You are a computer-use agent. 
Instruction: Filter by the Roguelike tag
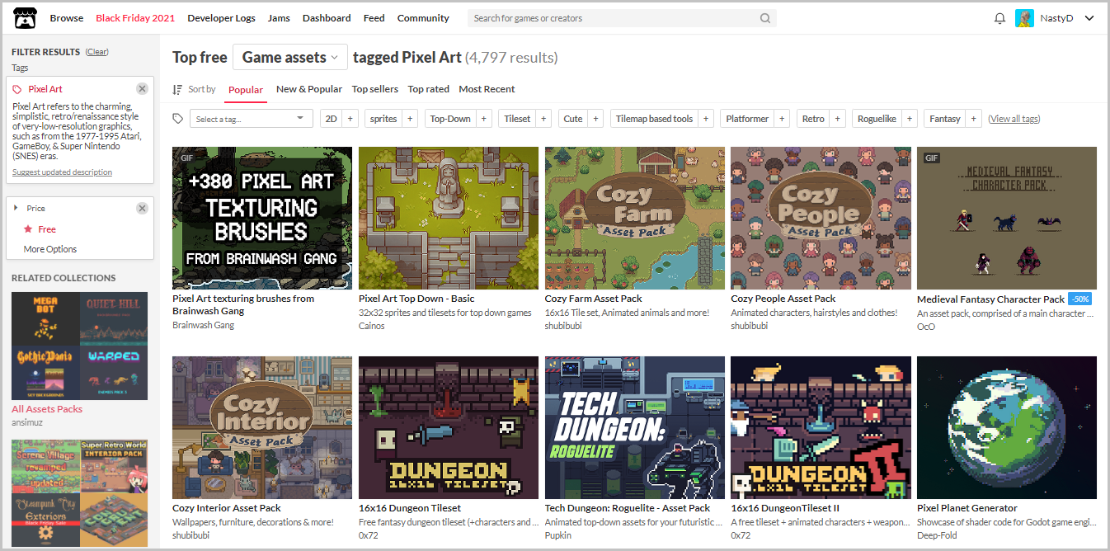point(877,119)
